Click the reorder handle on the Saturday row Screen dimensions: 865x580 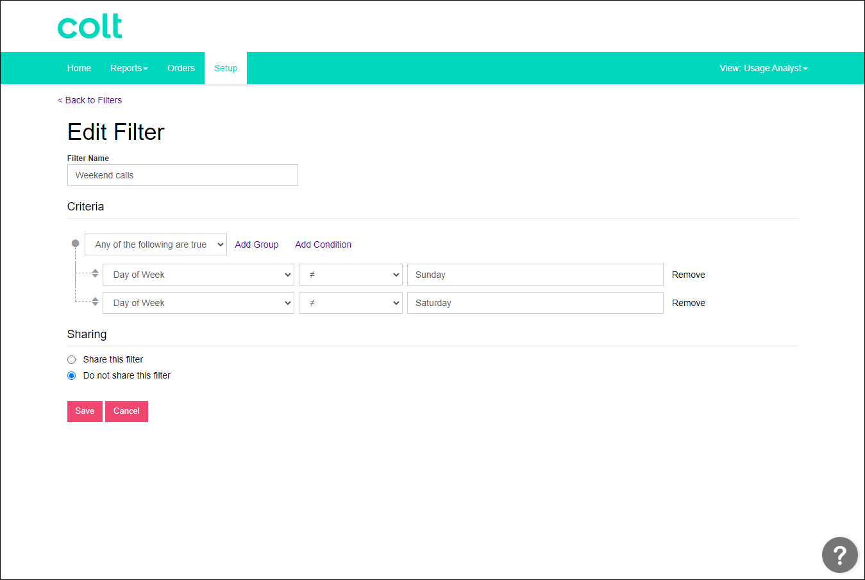click(x=95, y=302)
